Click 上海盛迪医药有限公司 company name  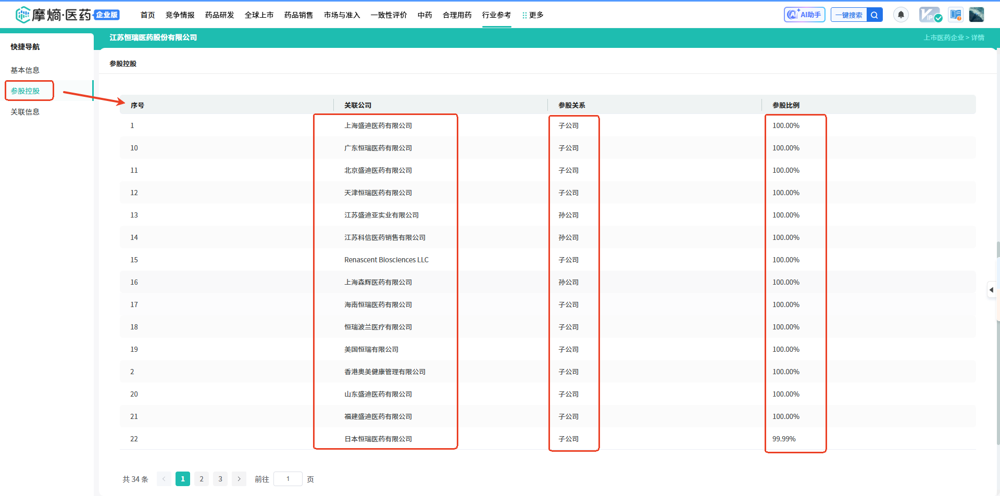pyautogui.click(x=378, y=125)
